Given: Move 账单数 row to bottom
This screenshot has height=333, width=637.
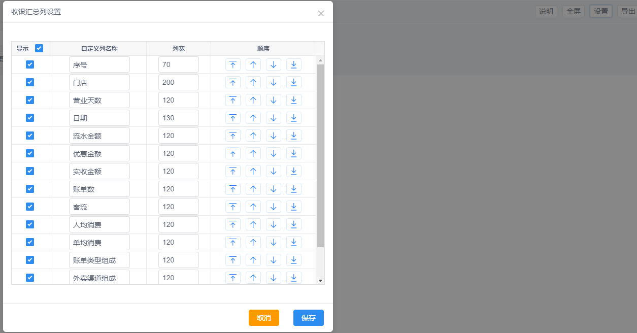Looking at the screenshot, I should pos(294,189).
